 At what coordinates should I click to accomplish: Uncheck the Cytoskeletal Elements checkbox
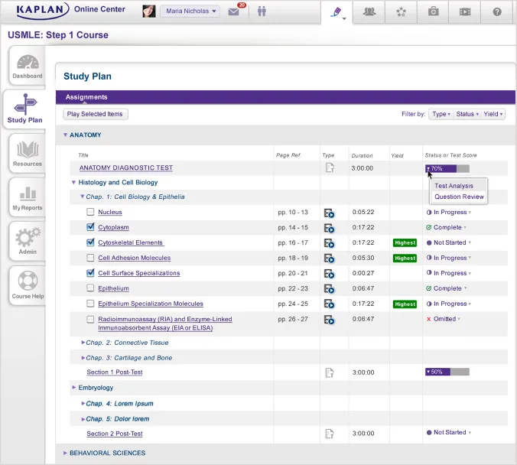[x=90, y=242]
